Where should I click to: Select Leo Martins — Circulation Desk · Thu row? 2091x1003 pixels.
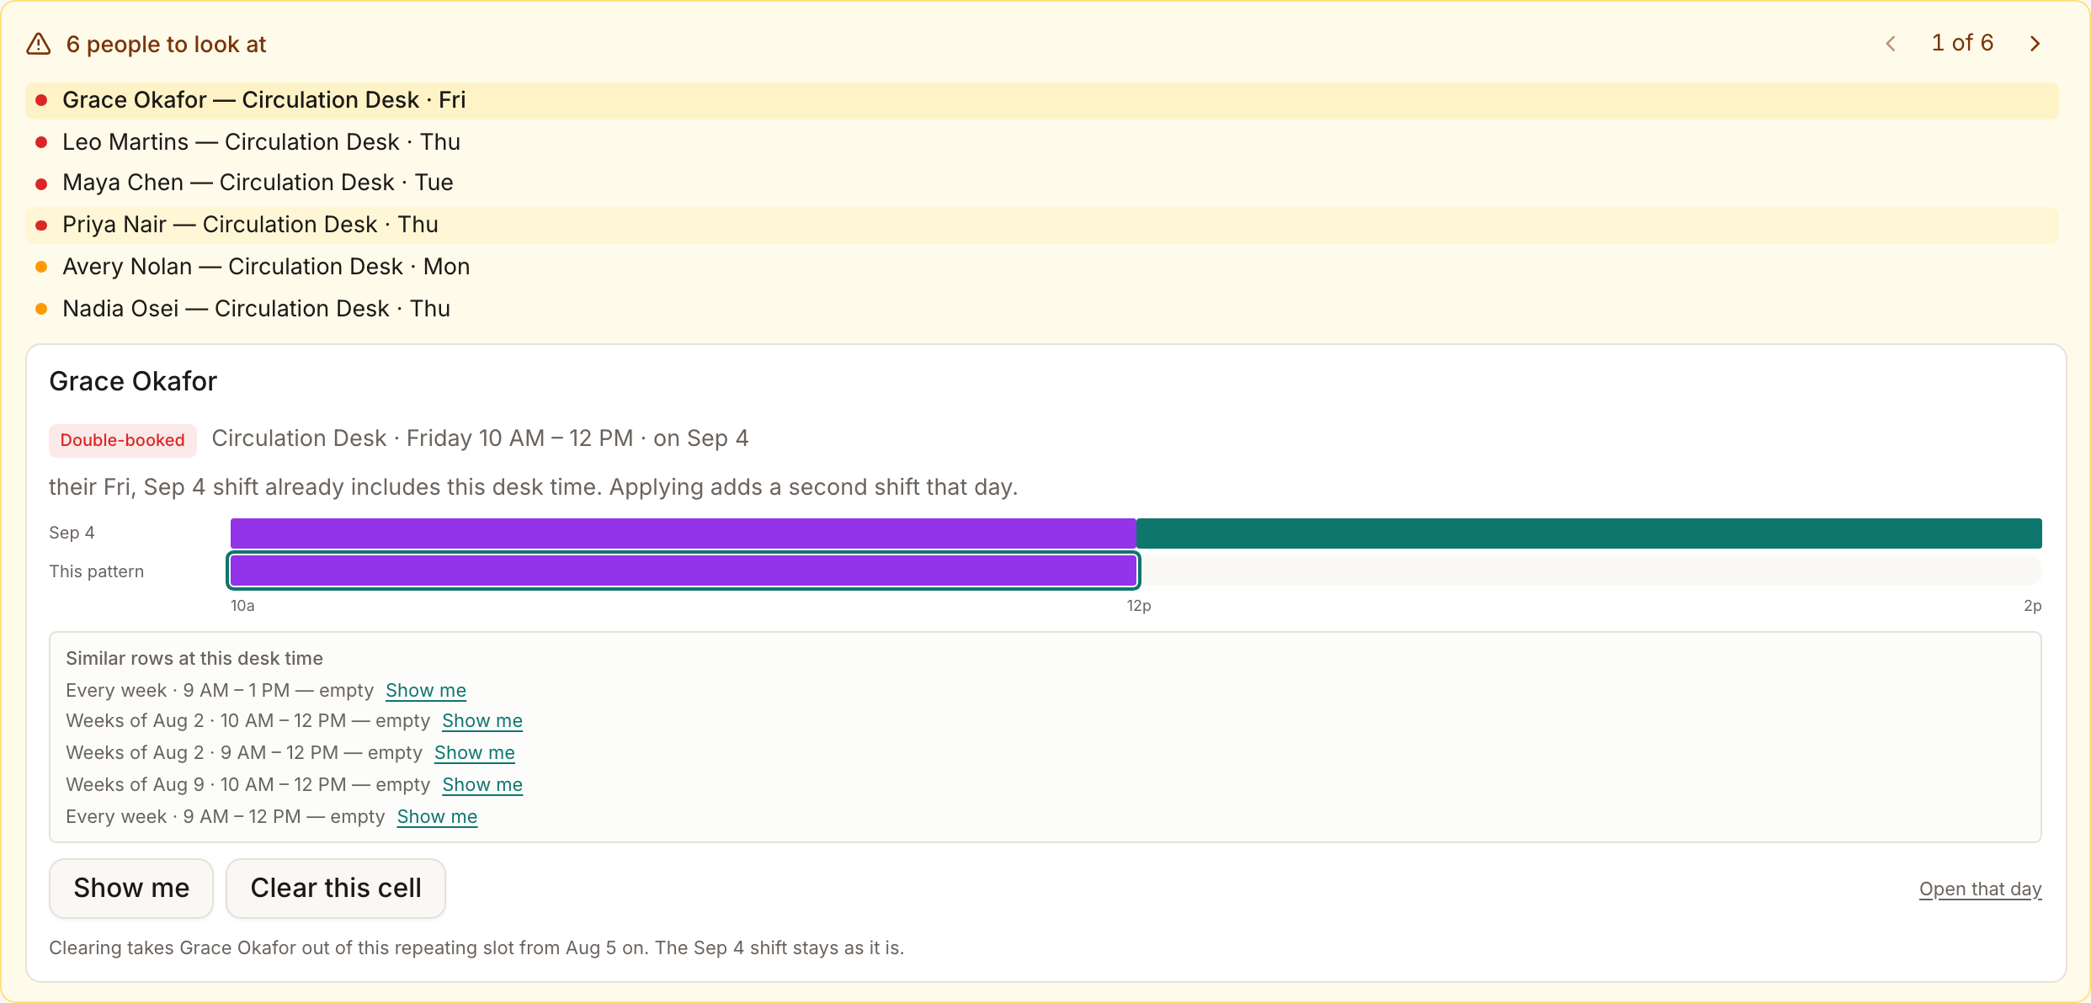point(1042,142)
